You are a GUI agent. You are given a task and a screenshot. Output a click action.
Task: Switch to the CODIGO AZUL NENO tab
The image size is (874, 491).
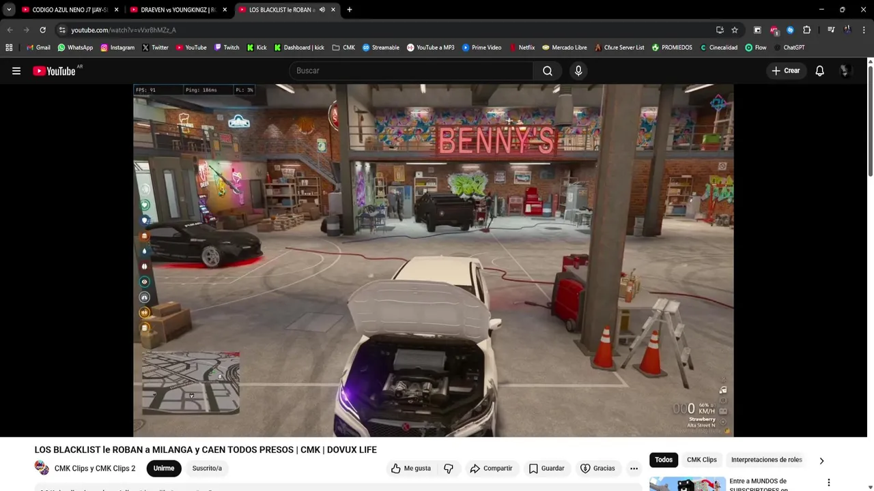click(70, 10)
